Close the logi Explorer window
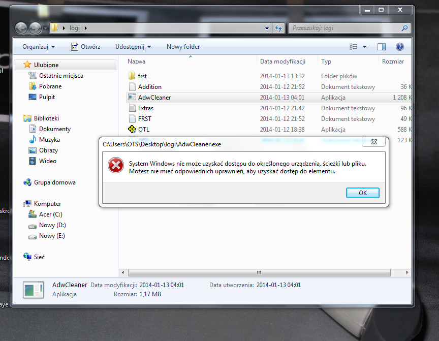439x341 pixels. (x=400, y=10)
